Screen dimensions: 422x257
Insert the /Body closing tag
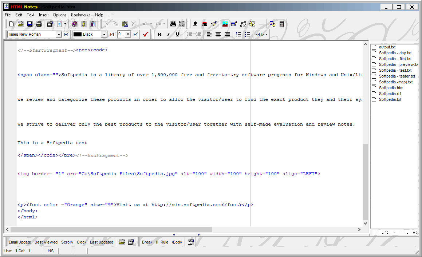177,242
